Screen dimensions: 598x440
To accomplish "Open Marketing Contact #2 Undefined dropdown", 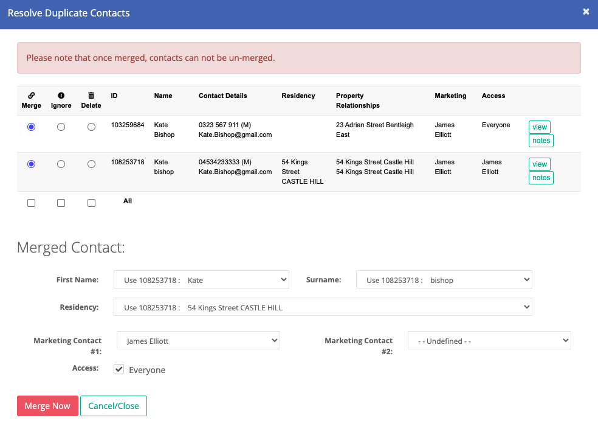I will (489, 340).
